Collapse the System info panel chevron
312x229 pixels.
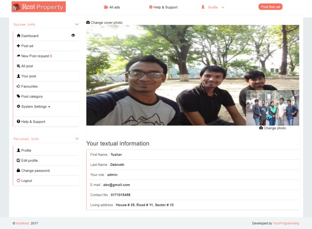[77, 25]
